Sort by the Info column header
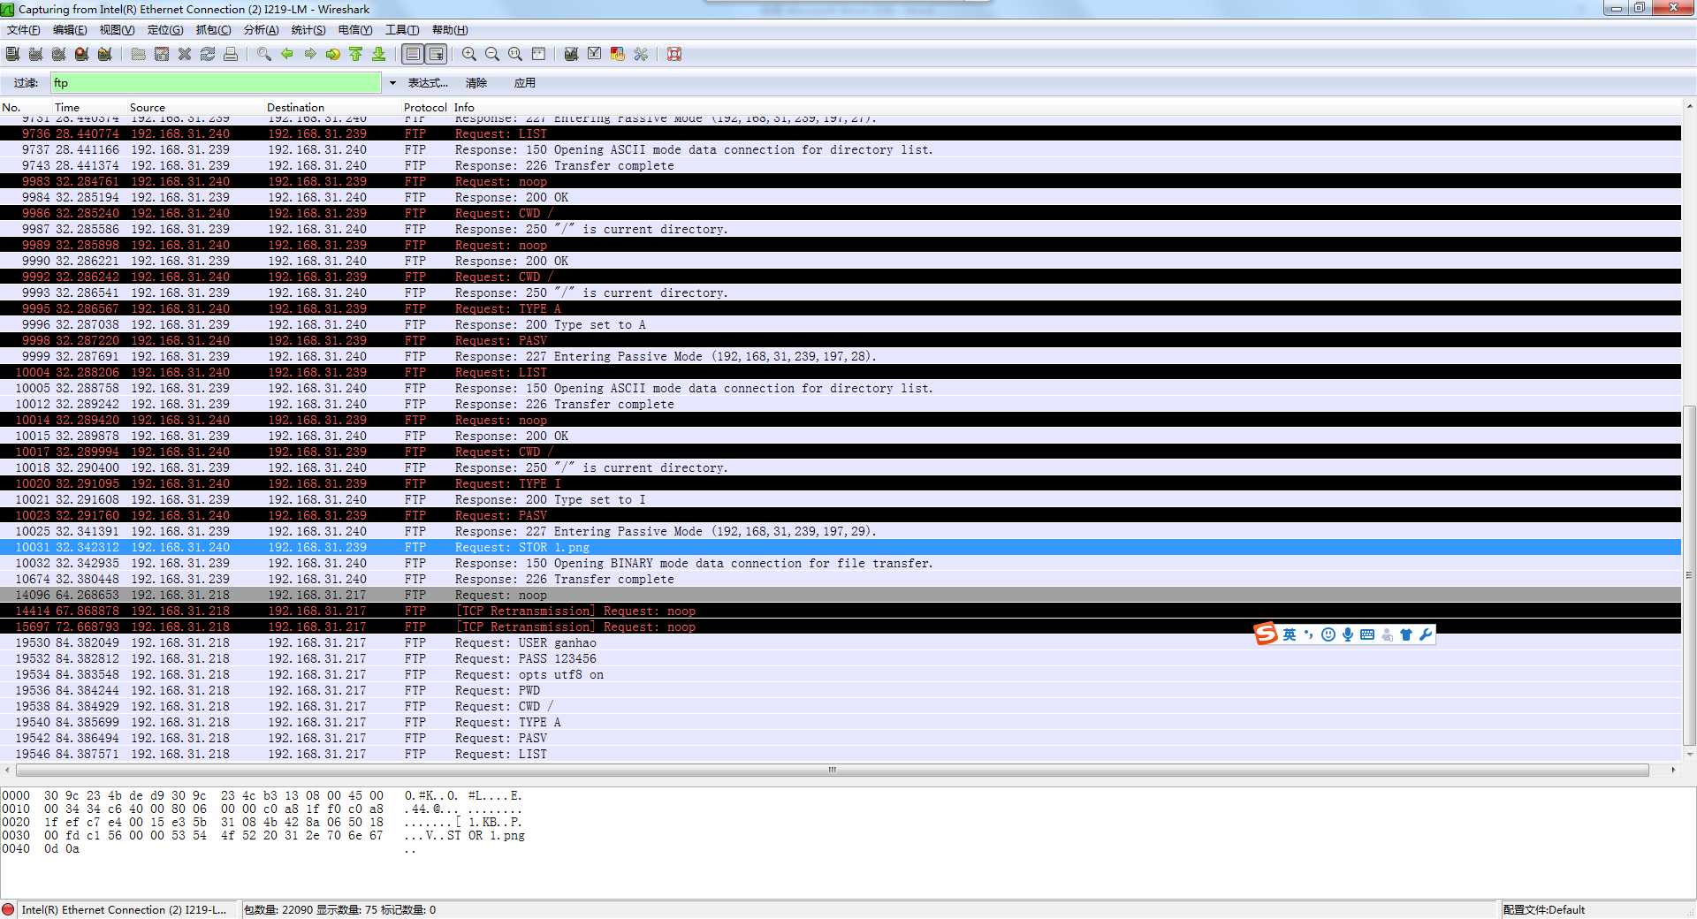The width and height of the screenshot is (1697, 919). pos(464,107)
